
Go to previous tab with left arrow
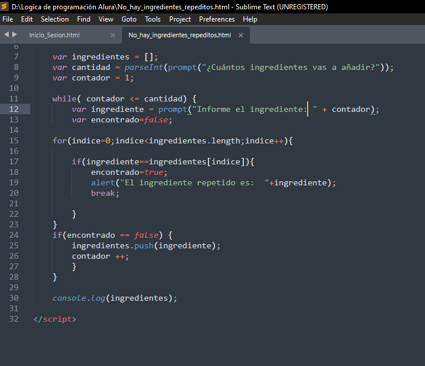click(6, 34)
